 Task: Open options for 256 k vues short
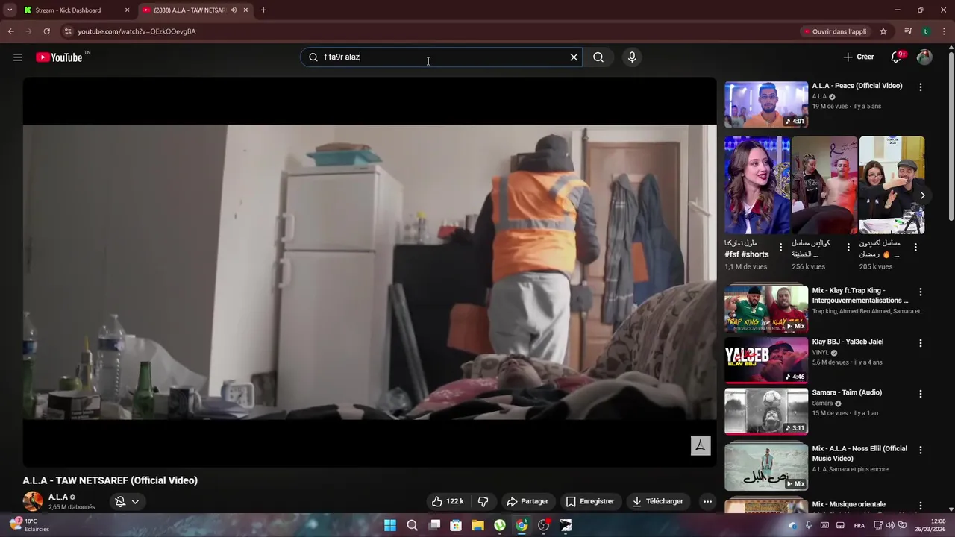pos(848,247)
